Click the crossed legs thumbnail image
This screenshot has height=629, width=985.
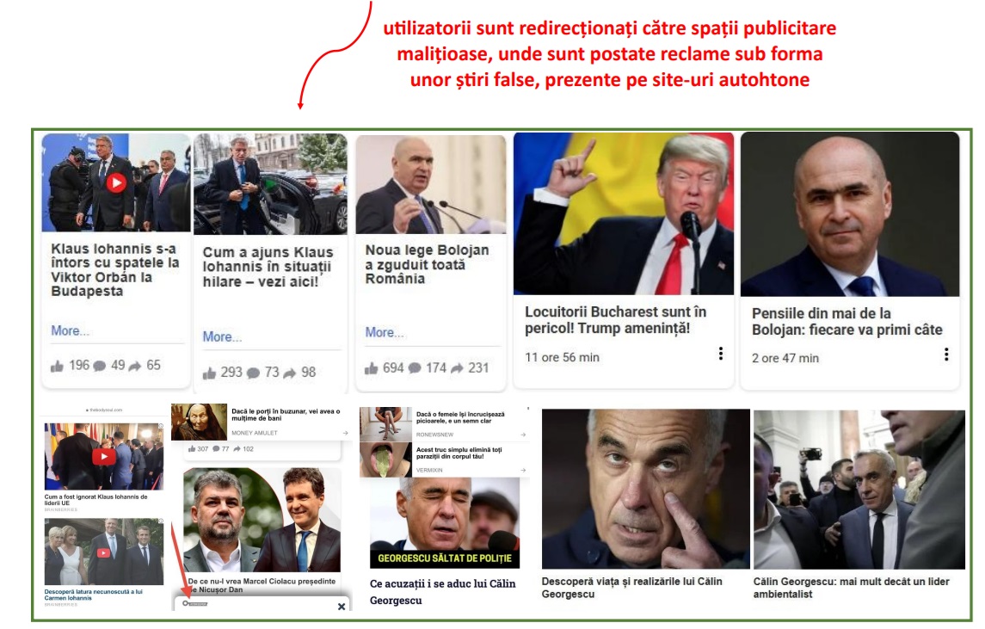[x=385, y=424]
